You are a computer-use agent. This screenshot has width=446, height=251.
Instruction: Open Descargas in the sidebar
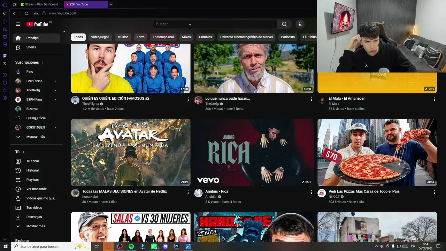click(36, 217)
